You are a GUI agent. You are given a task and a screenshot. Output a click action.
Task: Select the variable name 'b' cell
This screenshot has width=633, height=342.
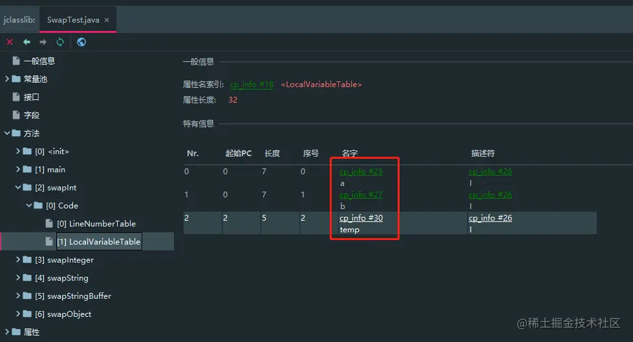click(342, 206)
